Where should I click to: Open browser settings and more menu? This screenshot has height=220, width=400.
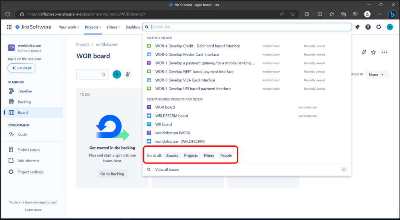[x=380, y=14]
